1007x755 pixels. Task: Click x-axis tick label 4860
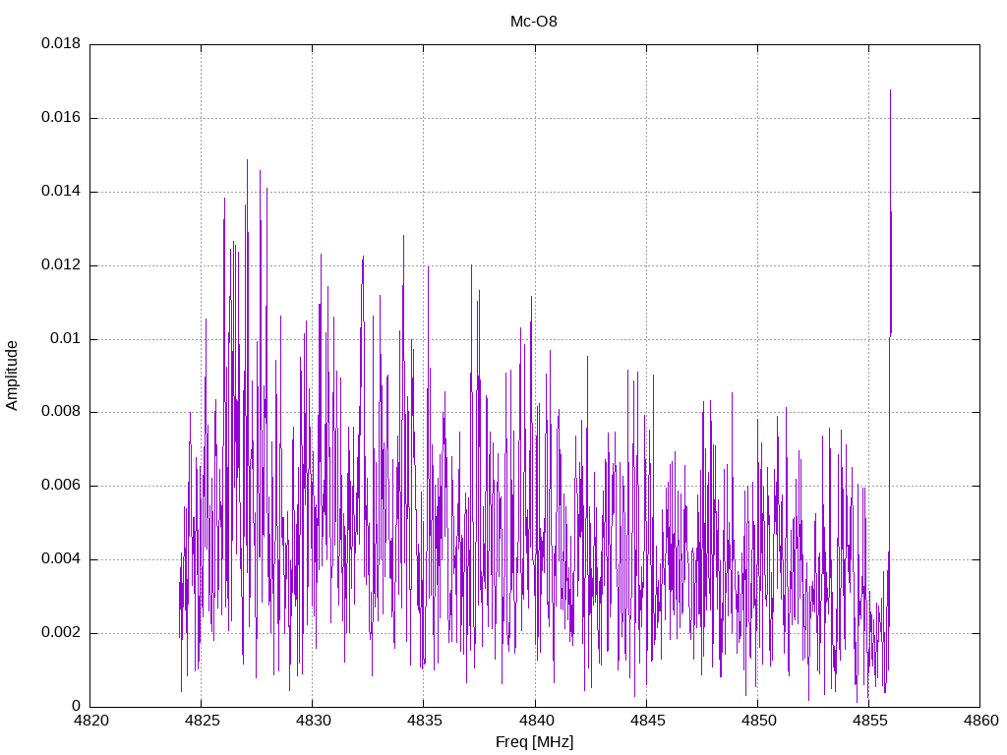980,721
